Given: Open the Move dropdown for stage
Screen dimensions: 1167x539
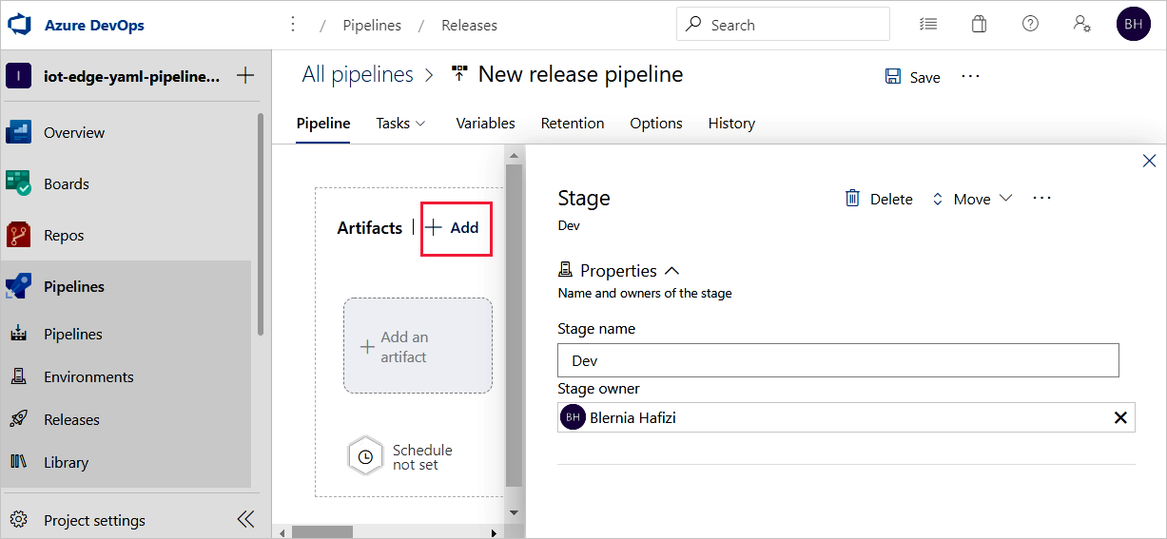Looking at the screenshot, I should 971,199.
